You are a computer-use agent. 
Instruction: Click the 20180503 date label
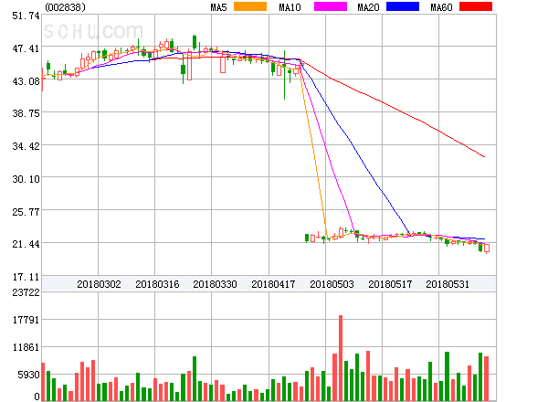click(x=332, y=284)
